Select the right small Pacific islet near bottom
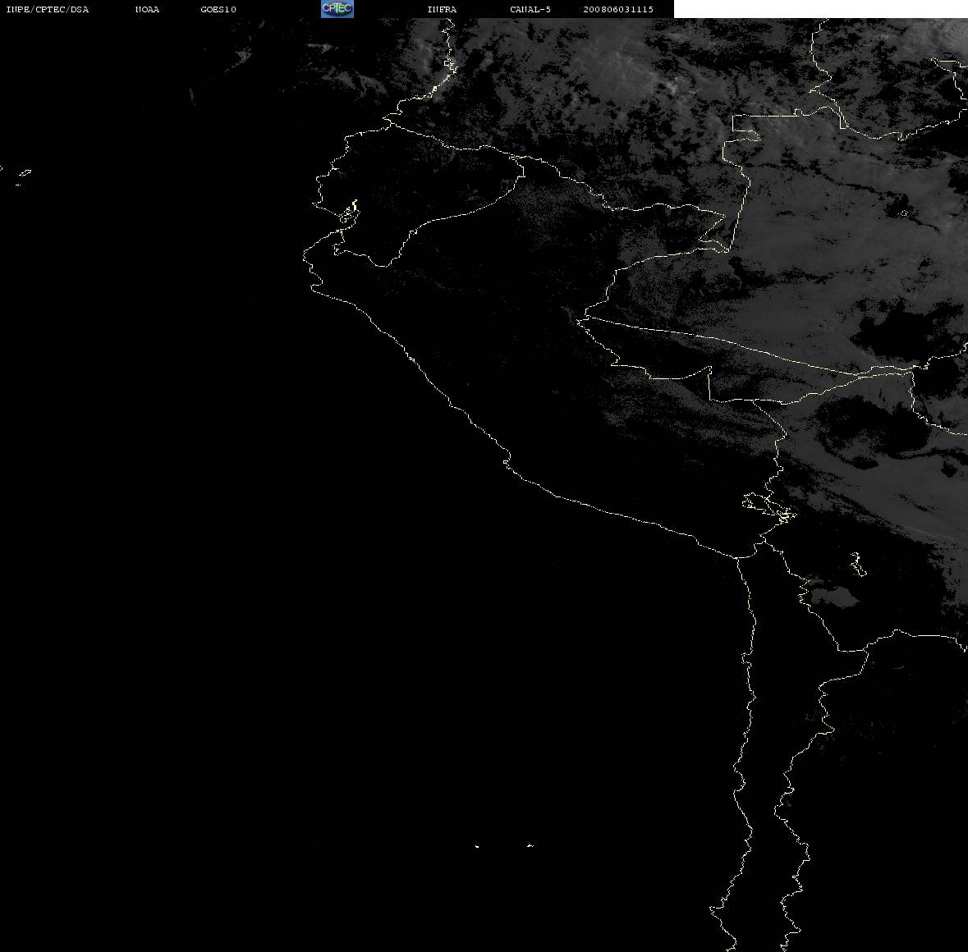 coord(530,845)
